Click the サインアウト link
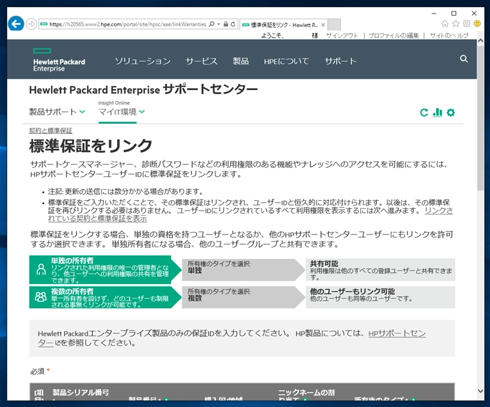Viewport: 490px width, 407px height. 342,35
